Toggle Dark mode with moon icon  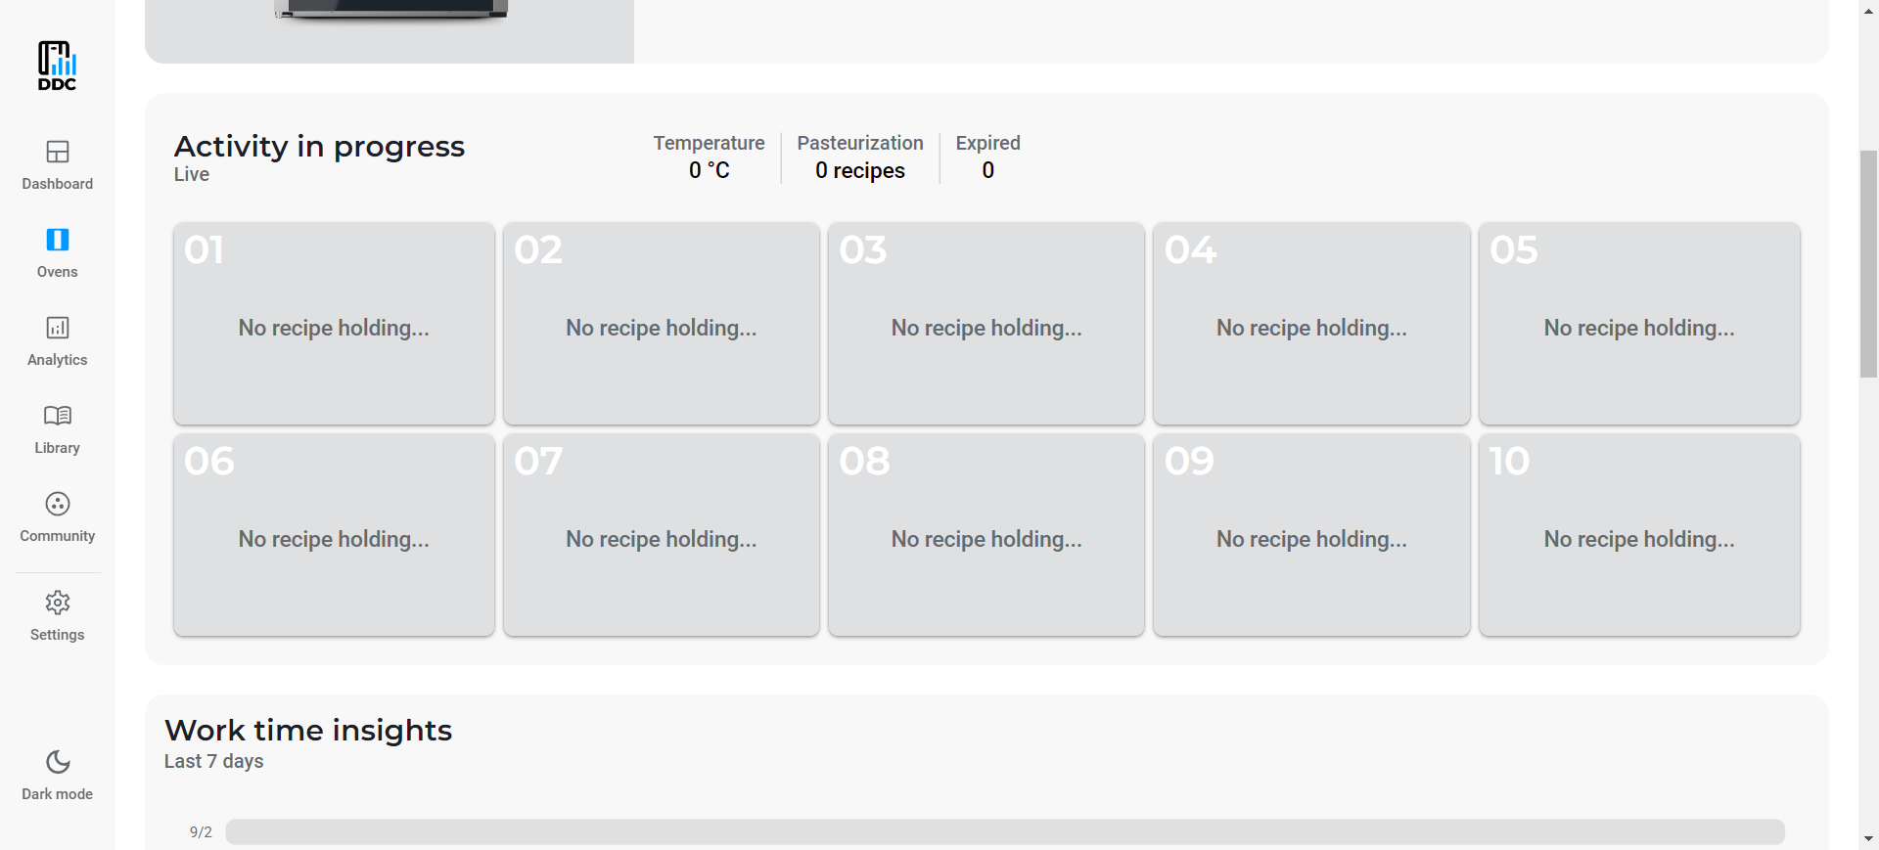point(58,763)
